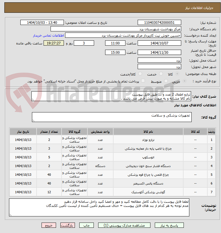Click the announcement date field 1404/10/03 - 13:40
Screen dimensions: 221x233
(42, 22)
